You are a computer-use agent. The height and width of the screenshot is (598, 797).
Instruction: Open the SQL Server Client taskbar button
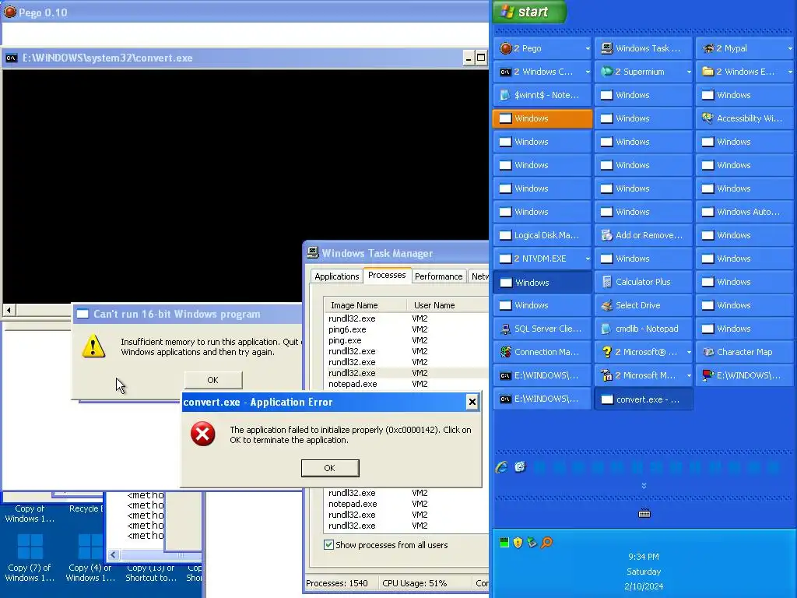542,329
